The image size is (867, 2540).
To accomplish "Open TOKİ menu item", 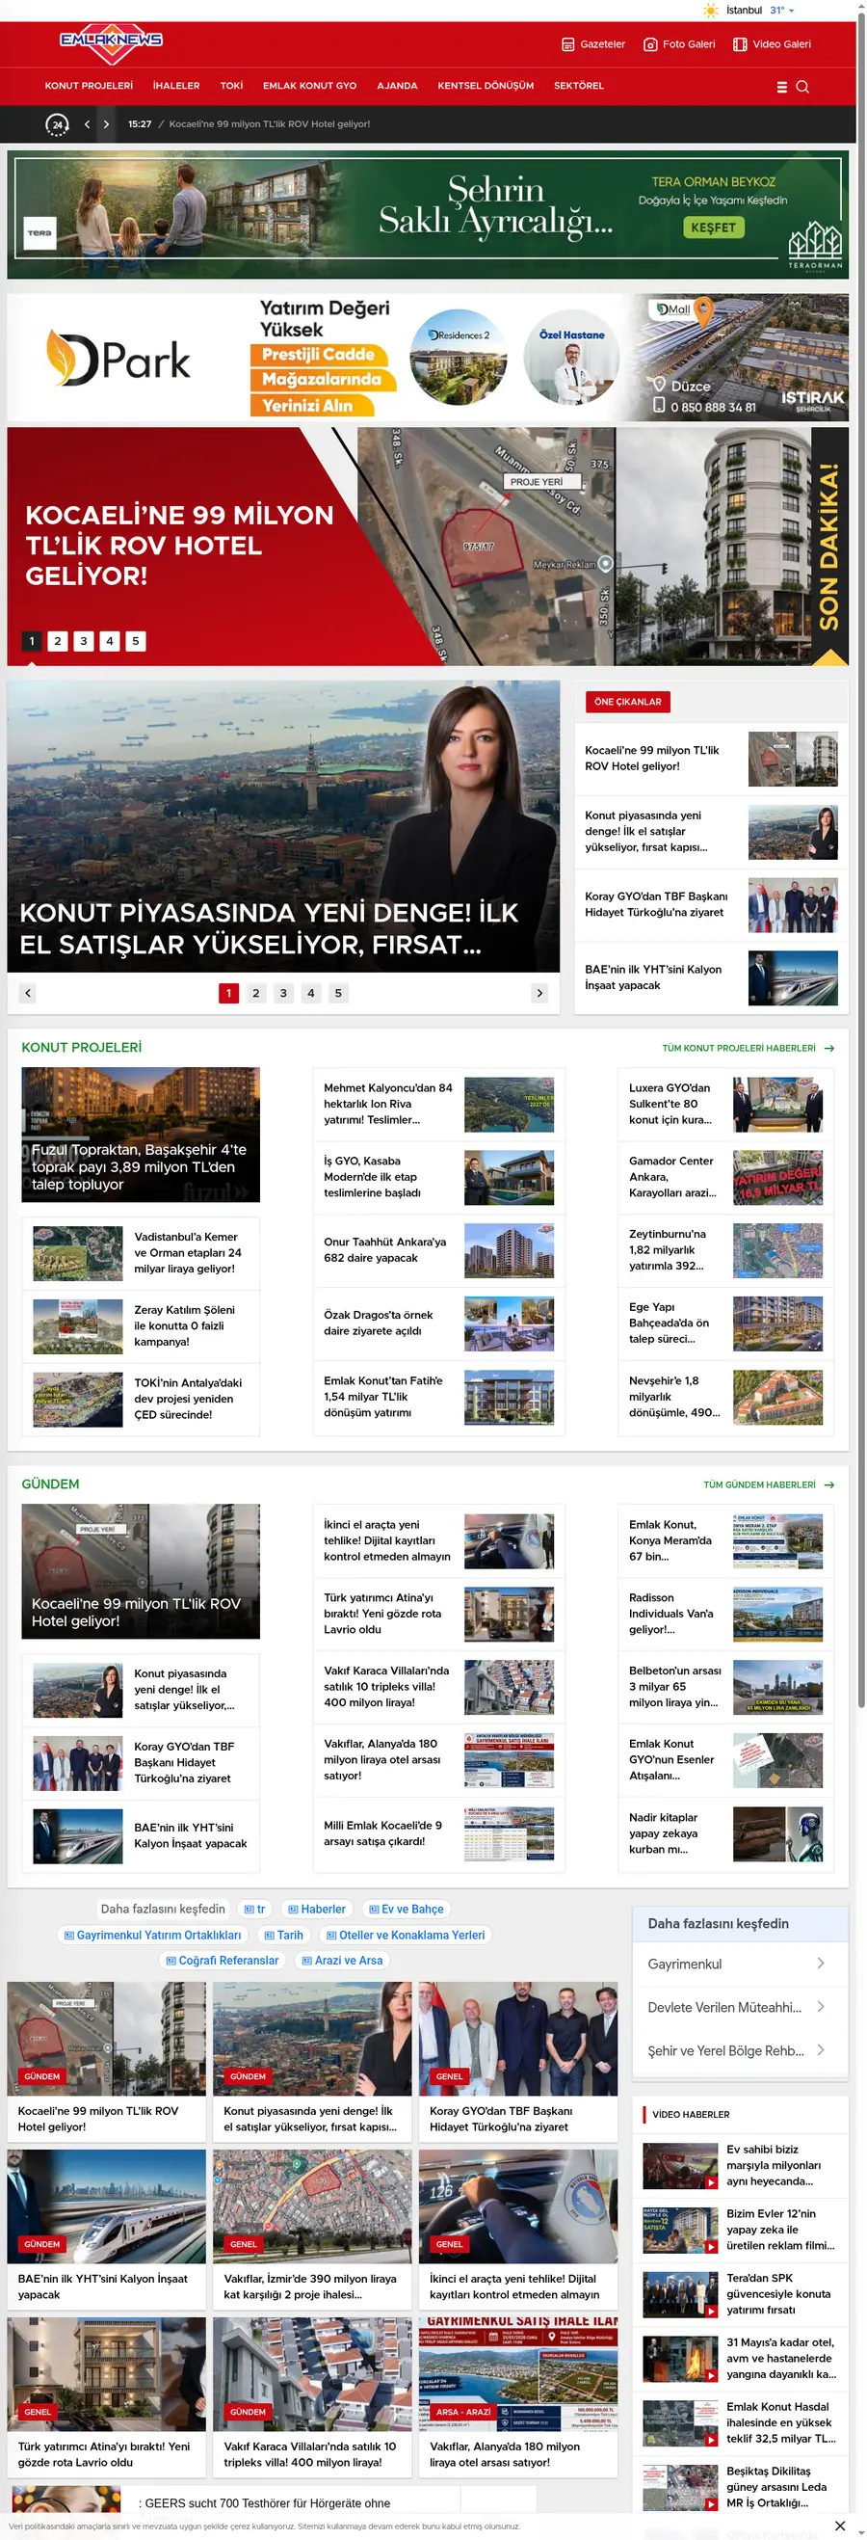I will (x=231, y=86).
